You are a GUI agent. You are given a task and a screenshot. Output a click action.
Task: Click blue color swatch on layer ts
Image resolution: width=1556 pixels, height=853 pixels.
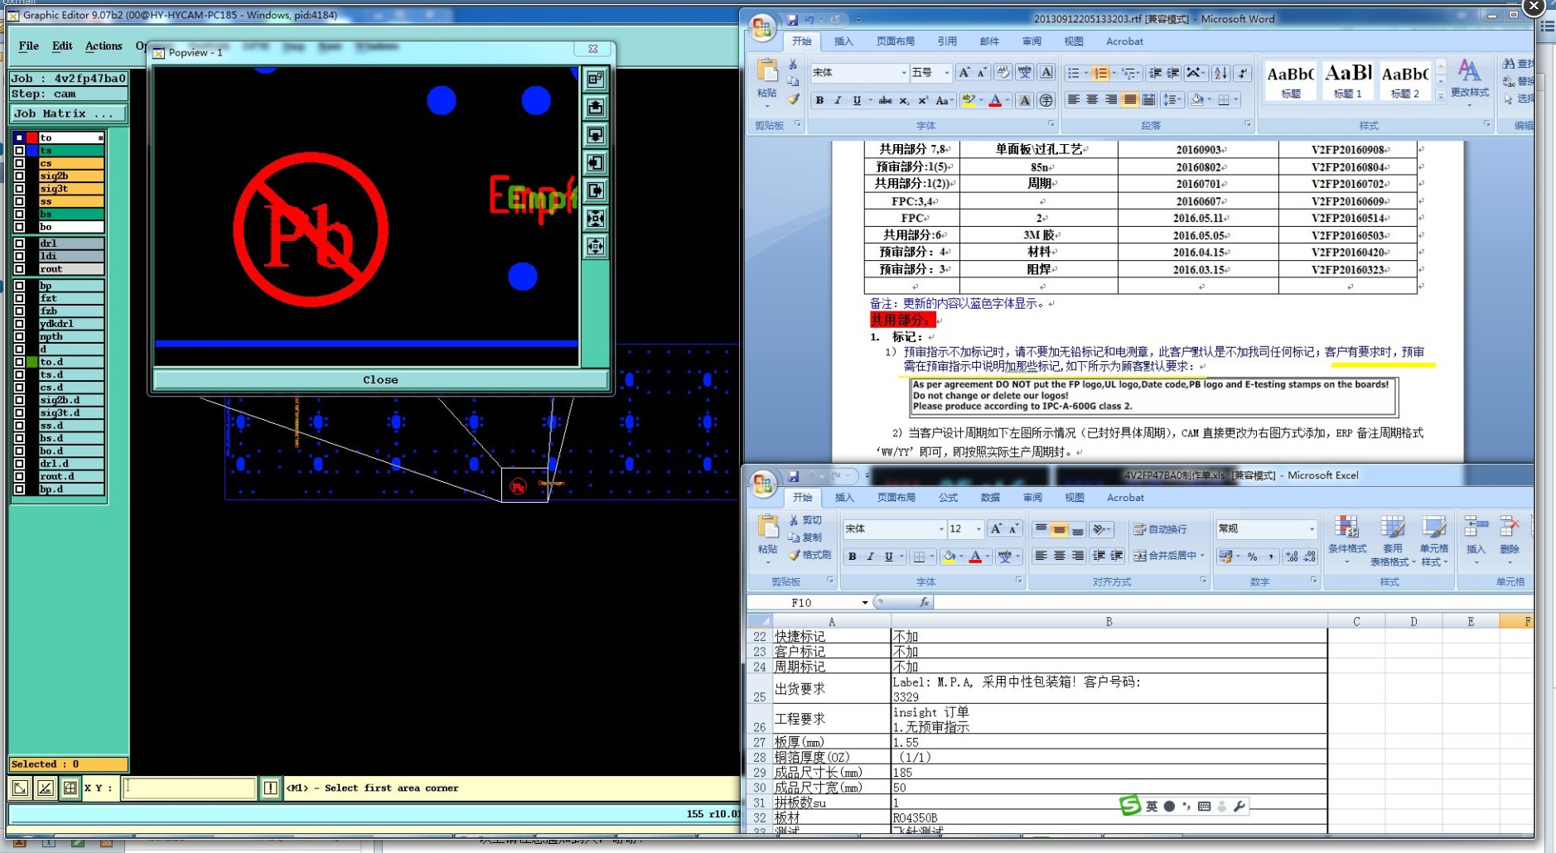tap(32, 151)
